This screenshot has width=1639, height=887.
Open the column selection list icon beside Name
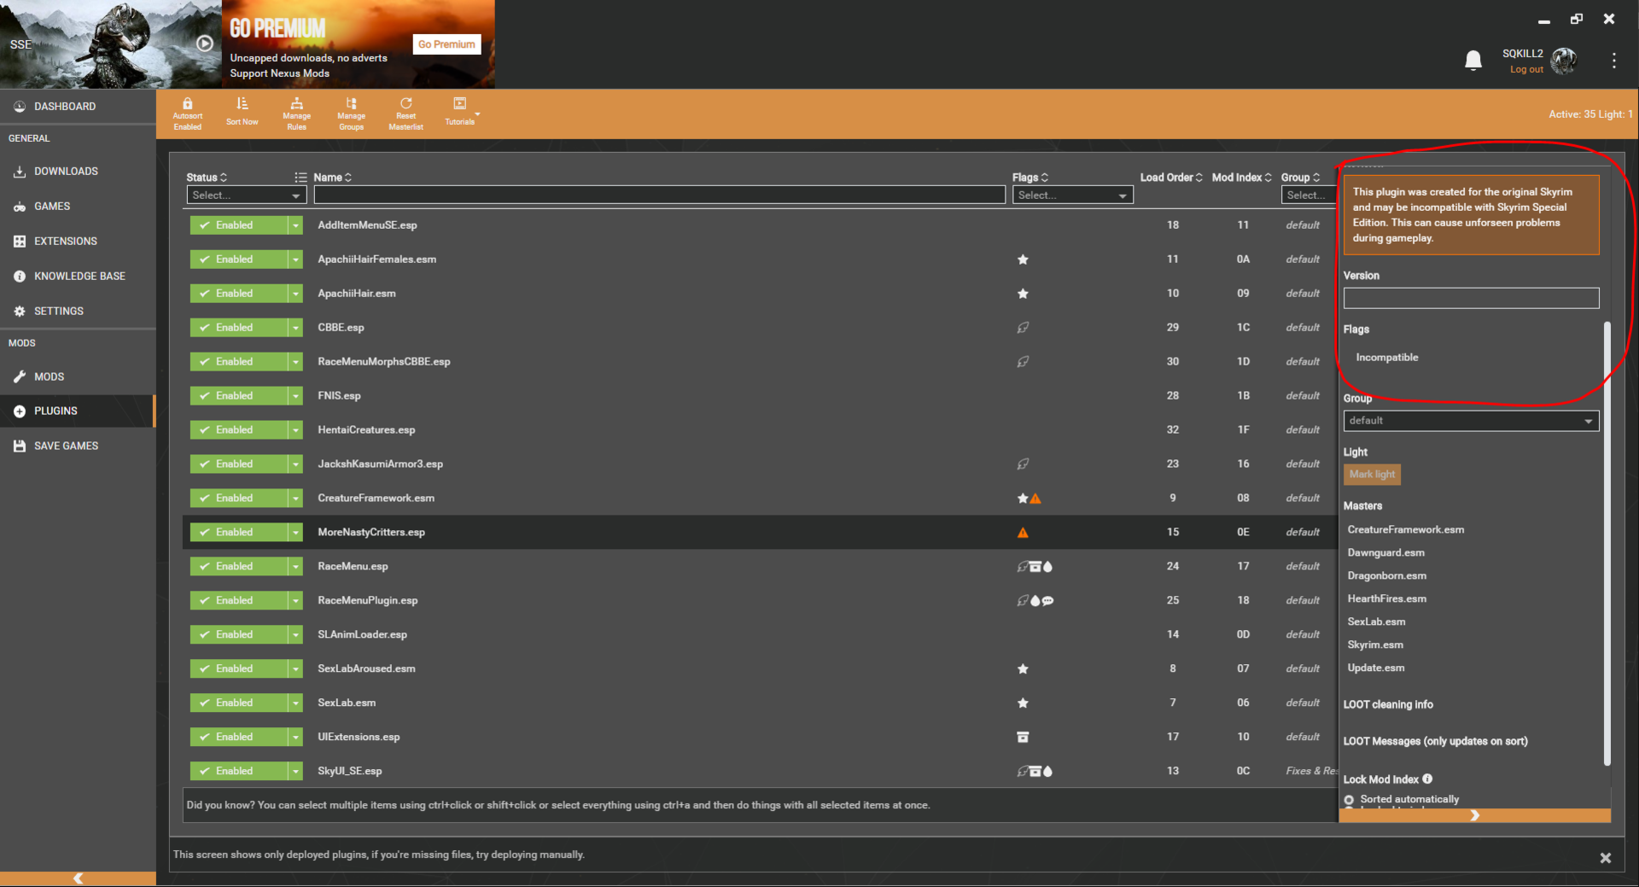(300, 178)
